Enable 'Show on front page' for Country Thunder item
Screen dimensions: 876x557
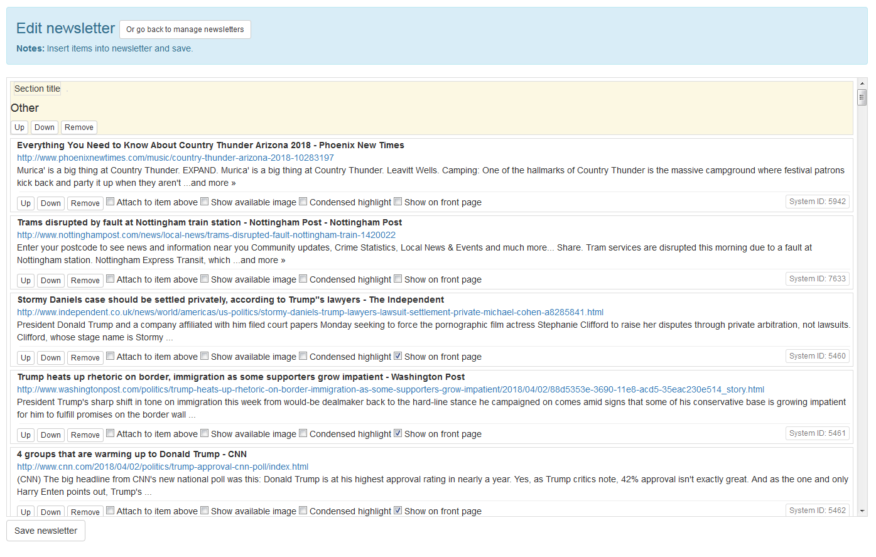[x=397, y=202]
